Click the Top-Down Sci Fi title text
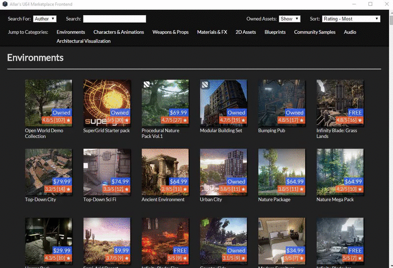The image size is (393, 268). (100, 200)
